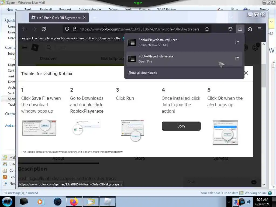The image size is (276, 207).
Task: Reload the Roblox page
Action: pos(44,29)
